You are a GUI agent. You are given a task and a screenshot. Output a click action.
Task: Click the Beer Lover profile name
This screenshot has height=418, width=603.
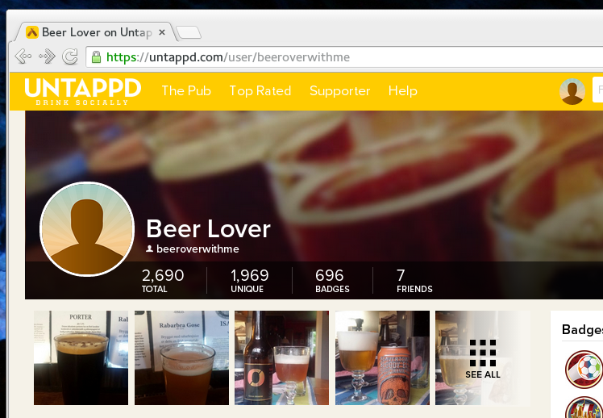tap(208, 228)
